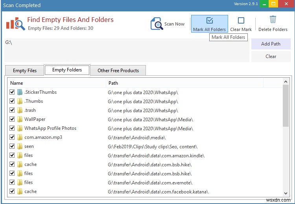This screenshot has height=204, width=295.
Task: Select the .StickerThumbs folder name
Action: pos(41,92)
